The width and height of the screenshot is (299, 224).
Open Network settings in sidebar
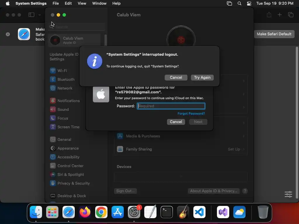click(x=65, y=88)
